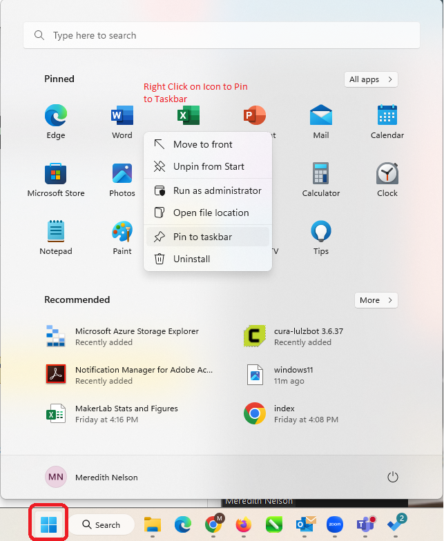Image resolution: width=444 pixels, height=541 pixels.
Task: Click the MN profile avatar
Action: (55, 478)
